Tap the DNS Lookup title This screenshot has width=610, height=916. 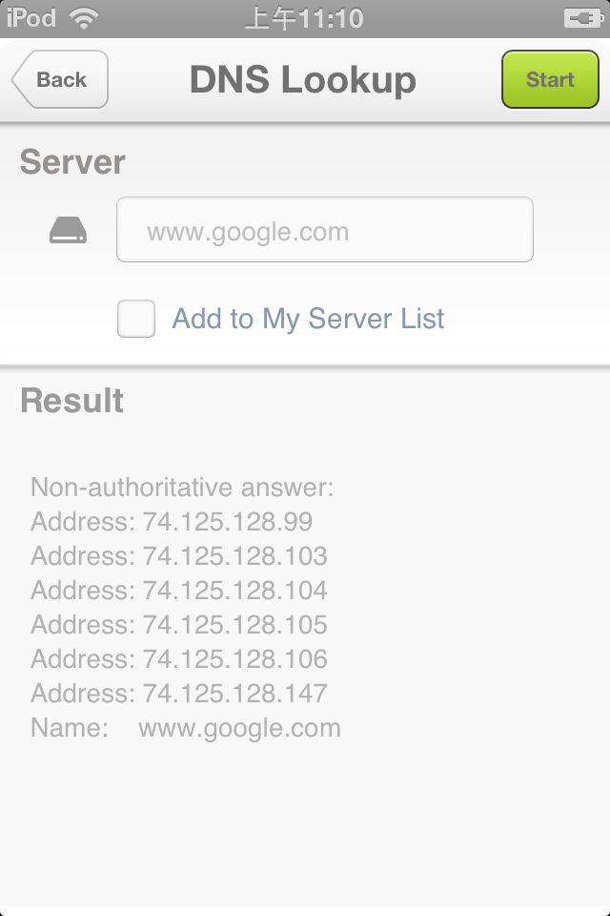click(303, 79)
